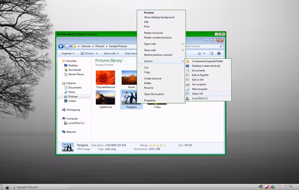
Task: Send to Desktop (create shortcut)
Action: 208,66
